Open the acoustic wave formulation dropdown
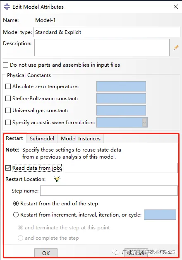 144,123
